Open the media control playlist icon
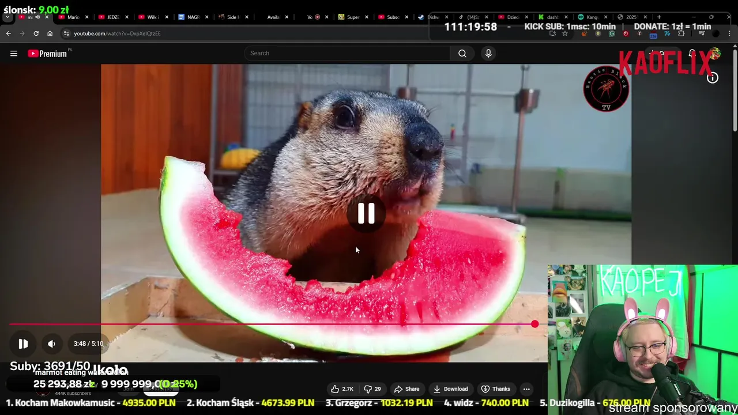Screen dimensions: 738x415 coord(702,33)
